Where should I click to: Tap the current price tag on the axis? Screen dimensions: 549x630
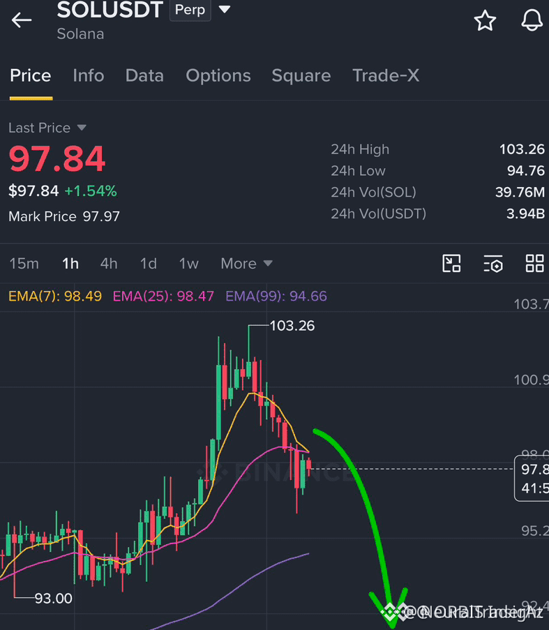pyautogui.click(x=532, y=479)
